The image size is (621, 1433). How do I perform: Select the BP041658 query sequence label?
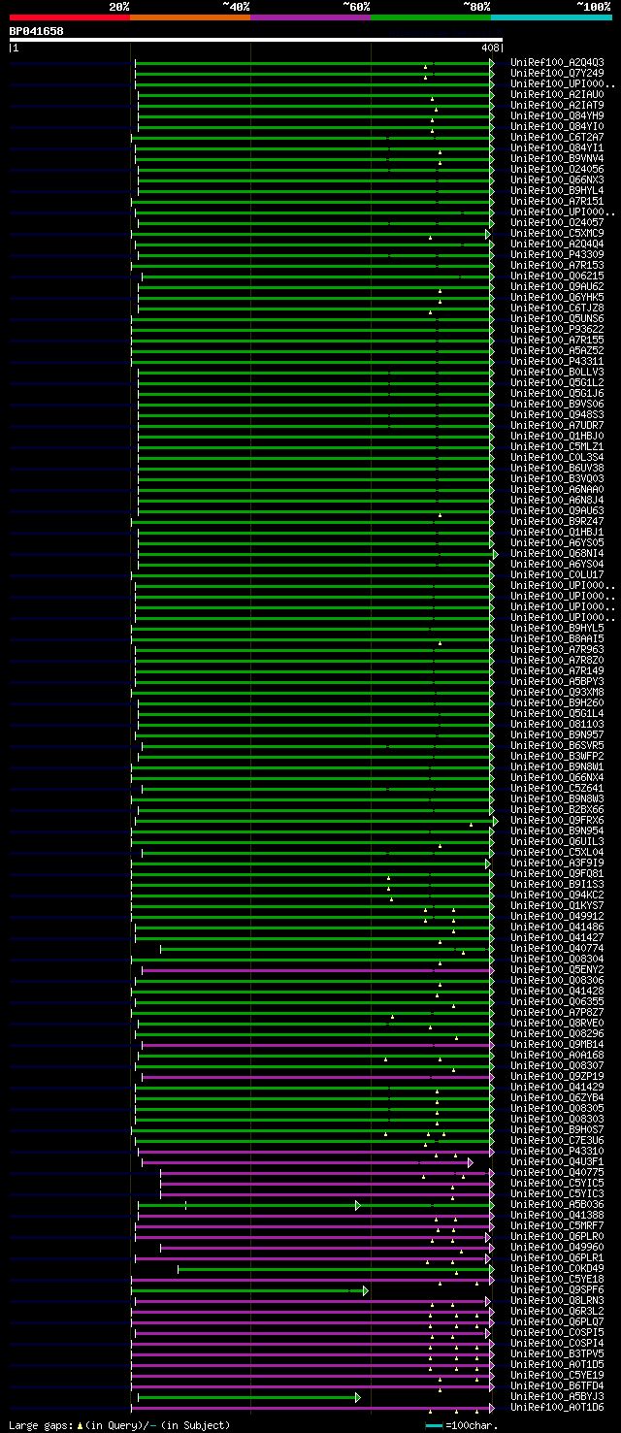point(37,31)
